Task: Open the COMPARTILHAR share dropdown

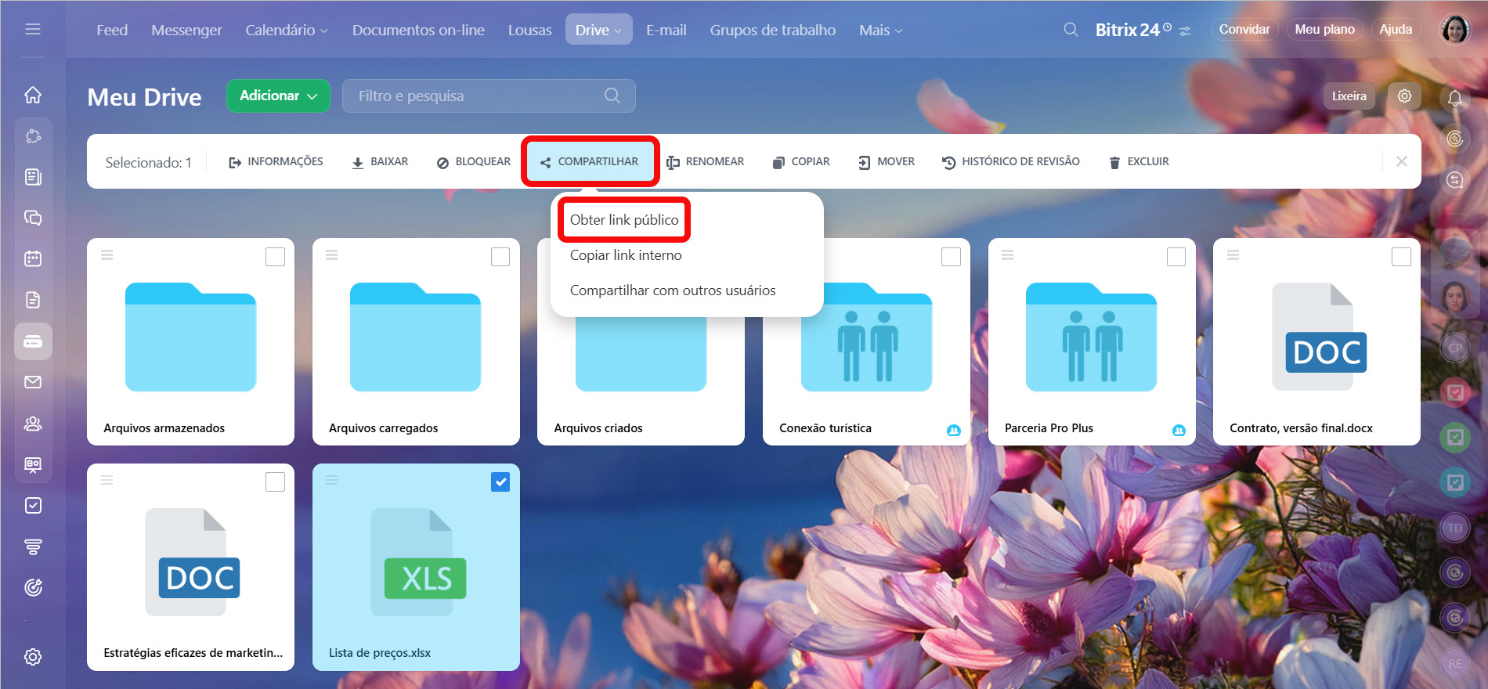Action: click(x=590, y=161)
